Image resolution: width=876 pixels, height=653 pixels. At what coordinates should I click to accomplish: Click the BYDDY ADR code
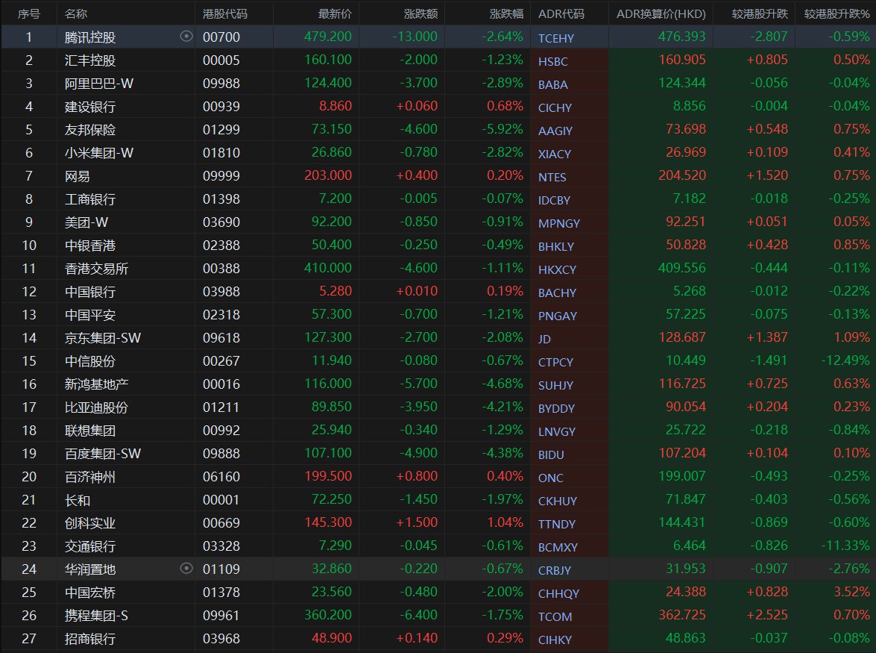tap(556, 409)
